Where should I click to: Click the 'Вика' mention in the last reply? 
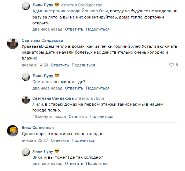coord(37,157)
